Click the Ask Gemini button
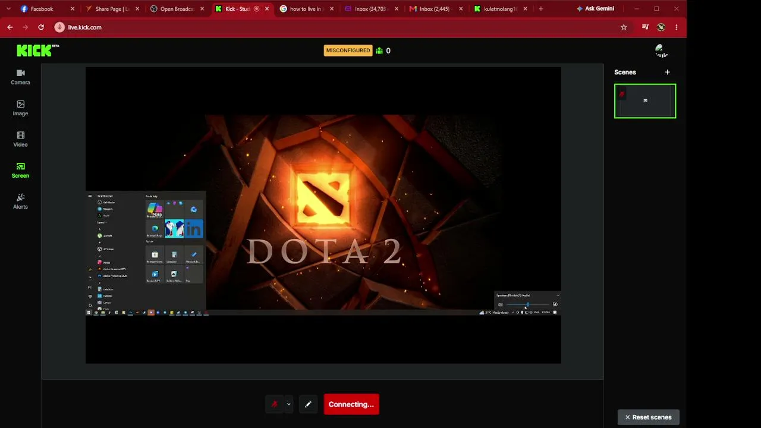Viewport: 761px width, 428px height. point(595,9)
